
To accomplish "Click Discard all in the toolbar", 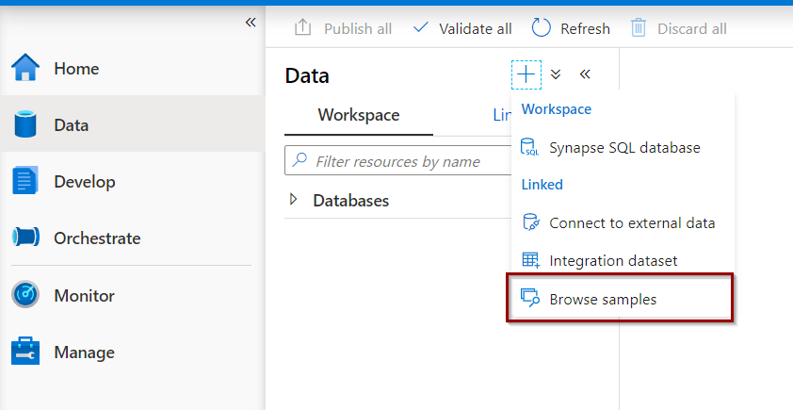I will point(678,28).
